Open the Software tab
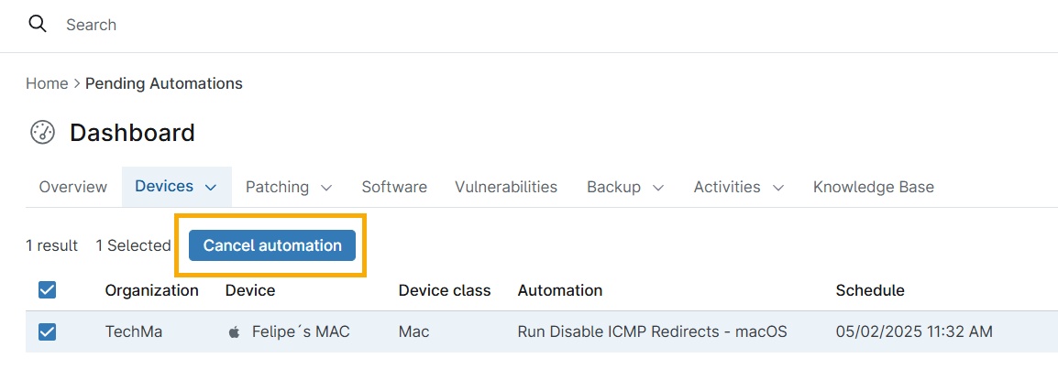 coord(394,187)
